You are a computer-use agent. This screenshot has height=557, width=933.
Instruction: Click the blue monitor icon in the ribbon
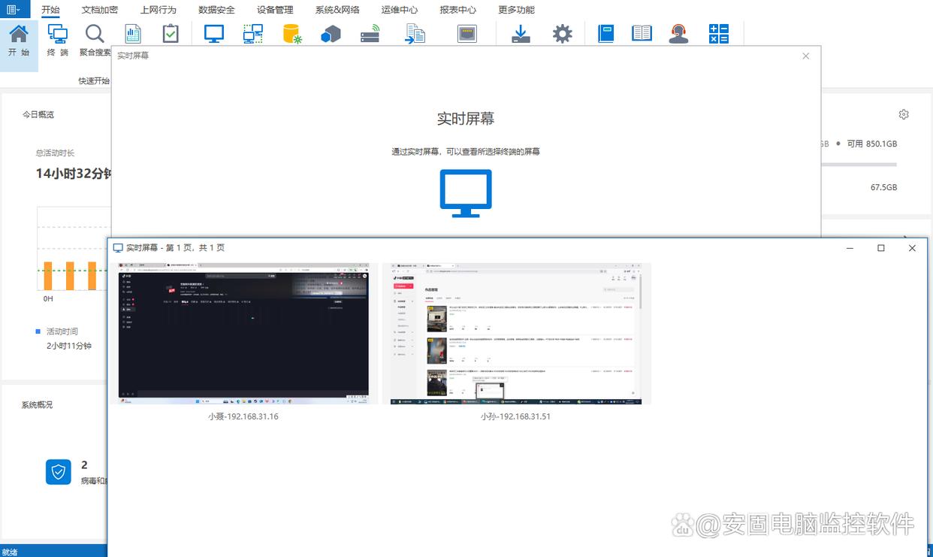click(214, 34)
